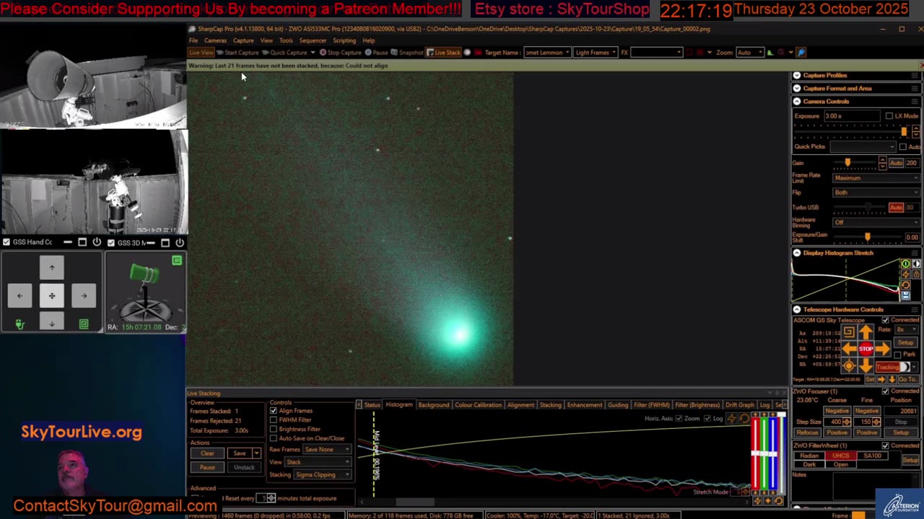The height and width of the screenshot is (519, 924).
Task: Click the crosshair target icon in telescope controls
Action: (849, 365)
